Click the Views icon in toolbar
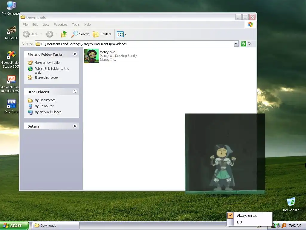The width and height of the screenshot is (306, 230). [x=120, y=34]
